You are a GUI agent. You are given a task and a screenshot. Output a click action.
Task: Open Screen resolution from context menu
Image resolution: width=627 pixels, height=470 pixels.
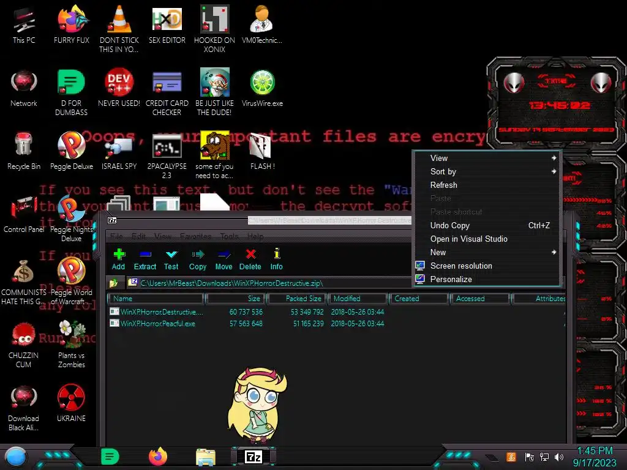(487, 266)
